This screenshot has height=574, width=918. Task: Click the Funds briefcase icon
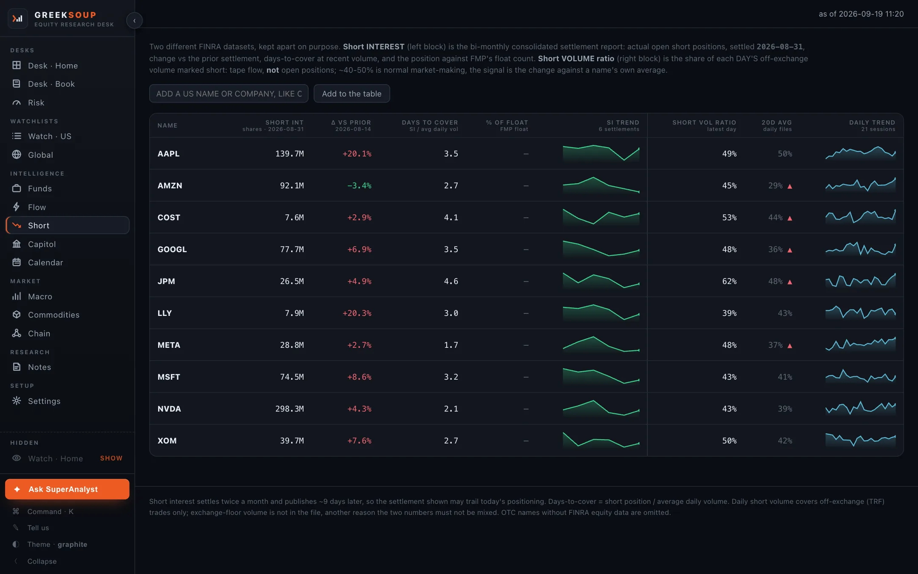click(x=17, y=188)
